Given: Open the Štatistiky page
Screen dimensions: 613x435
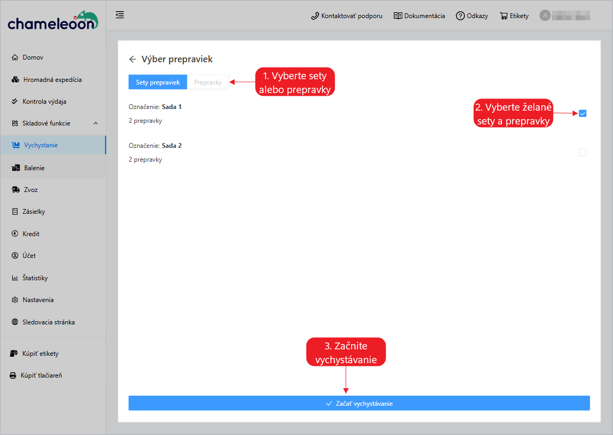Looking at the screenshot, I should point(35,278).
